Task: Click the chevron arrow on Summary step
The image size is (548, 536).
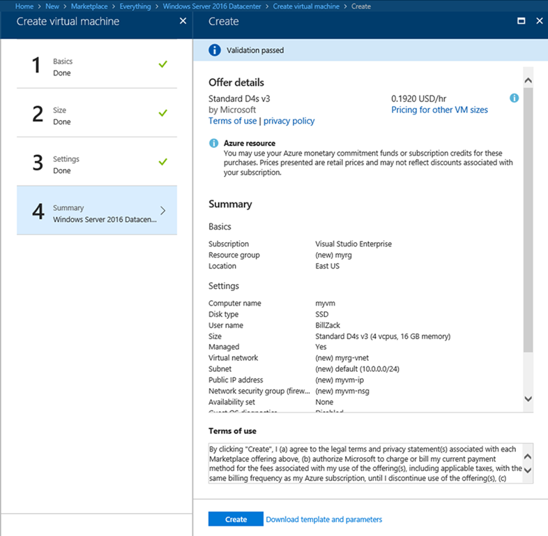Action: 163,211
